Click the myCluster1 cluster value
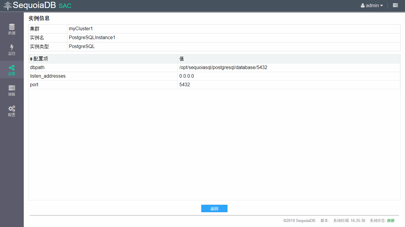Viewport: 405px width, 227px height. 80,29
